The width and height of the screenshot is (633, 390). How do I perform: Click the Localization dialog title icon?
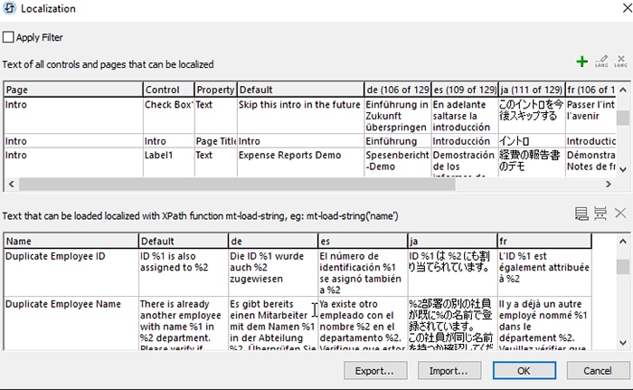pyautogui.click(x=9, y=8)
